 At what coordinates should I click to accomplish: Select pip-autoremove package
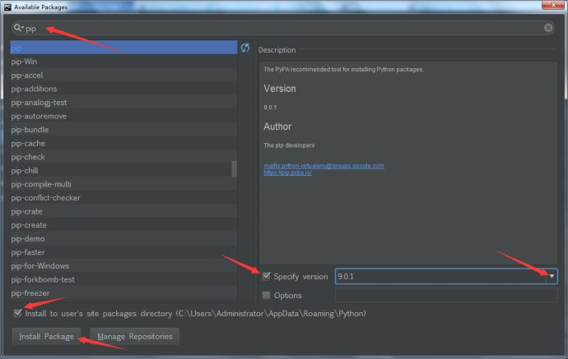pos(123,116)
